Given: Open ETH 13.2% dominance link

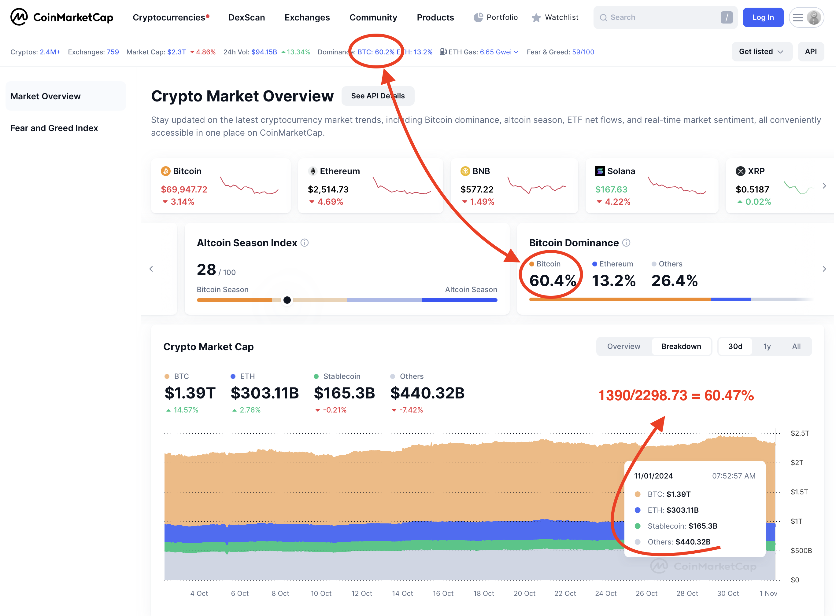Looking at the screenshot, I should point(414,52).
